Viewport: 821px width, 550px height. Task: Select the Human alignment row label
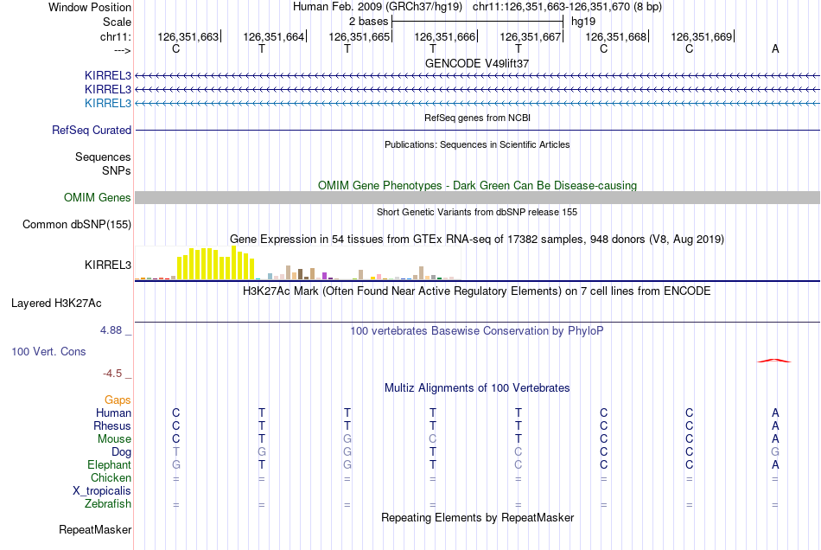point(113,412)
